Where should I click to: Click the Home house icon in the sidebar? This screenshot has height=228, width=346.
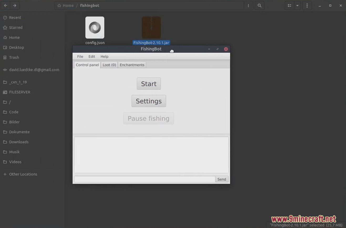click(x=5, y=38)
